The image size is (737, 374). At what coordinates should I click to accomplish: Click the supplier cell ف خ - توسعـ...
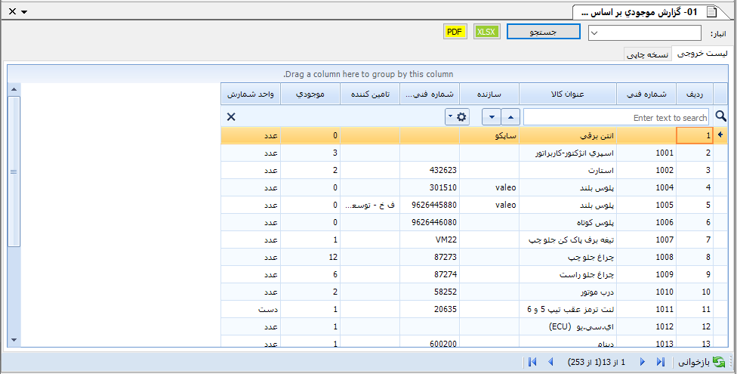click(370, 205)
